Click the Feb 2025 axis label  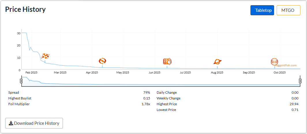(31, 73)
